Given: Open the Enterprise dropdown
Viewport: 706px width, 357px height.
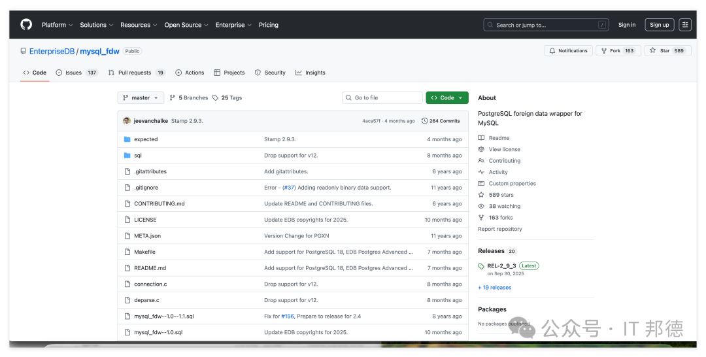Looking at the screenshot, I should pyautogui.click(x=233, y=25).
